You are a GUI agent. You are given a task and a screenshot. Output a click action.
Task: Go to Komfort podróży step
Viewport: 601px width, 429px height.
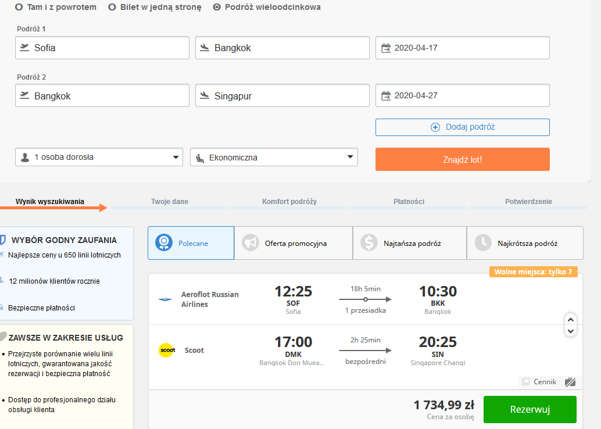click(289, 202)
